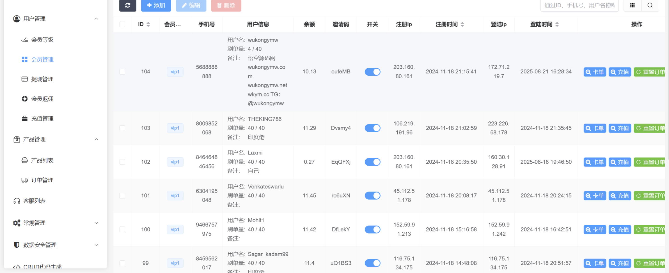The width and height of the screenshot is (669, 273).
Task: Expand the 数据安全管理 section
Action: 96,245
